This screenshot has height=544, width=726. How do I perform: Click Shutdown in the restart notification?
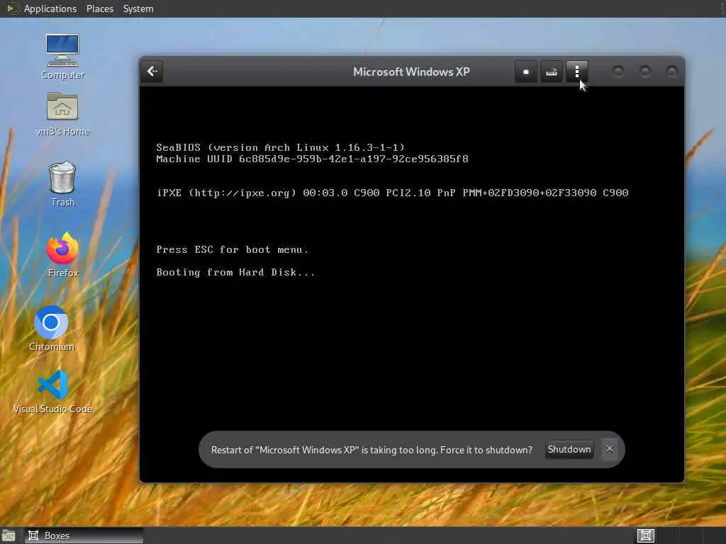[x=569, y=449]
